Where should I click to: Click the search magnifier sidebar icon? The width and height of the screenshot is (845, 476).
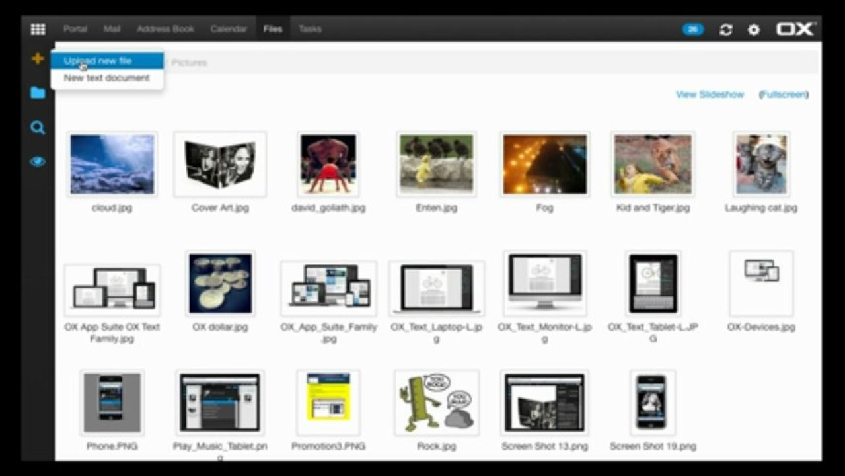click(x=38, y=128)
